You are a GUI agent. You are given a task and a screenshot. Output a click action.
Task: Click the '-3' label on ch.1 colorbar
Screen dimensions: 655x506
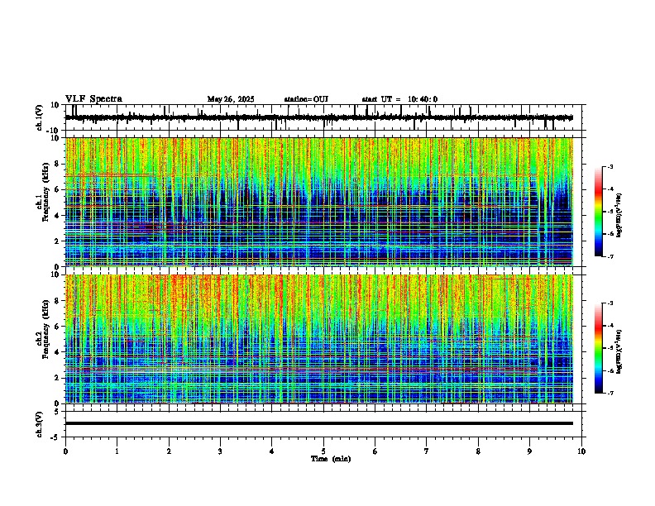pos(610,166)
